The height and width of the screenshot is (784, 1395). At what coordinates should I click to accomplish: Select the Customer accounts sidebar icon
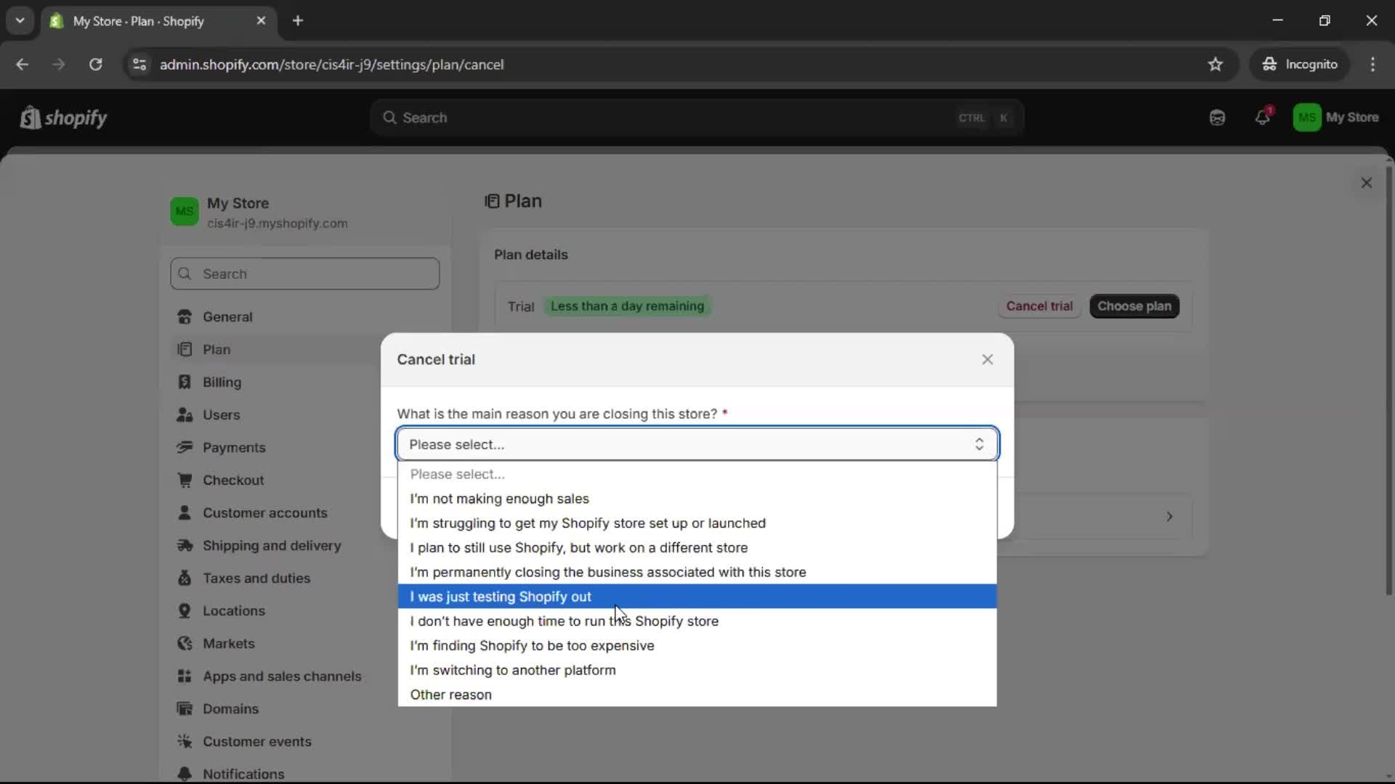(185, 513)
